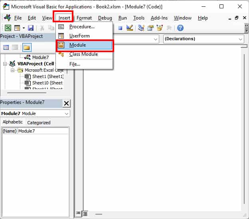This screenshot has width=249, height=219.
Task: Click the Procedure menu entry icon
Action: [61, 27]
